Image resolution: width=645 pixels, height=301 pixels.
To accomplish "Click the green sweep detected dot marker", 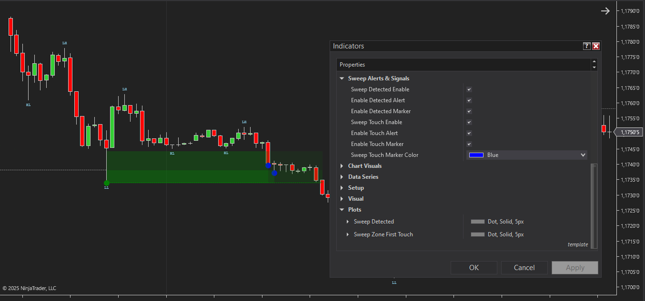I will (x=106, y=183).
